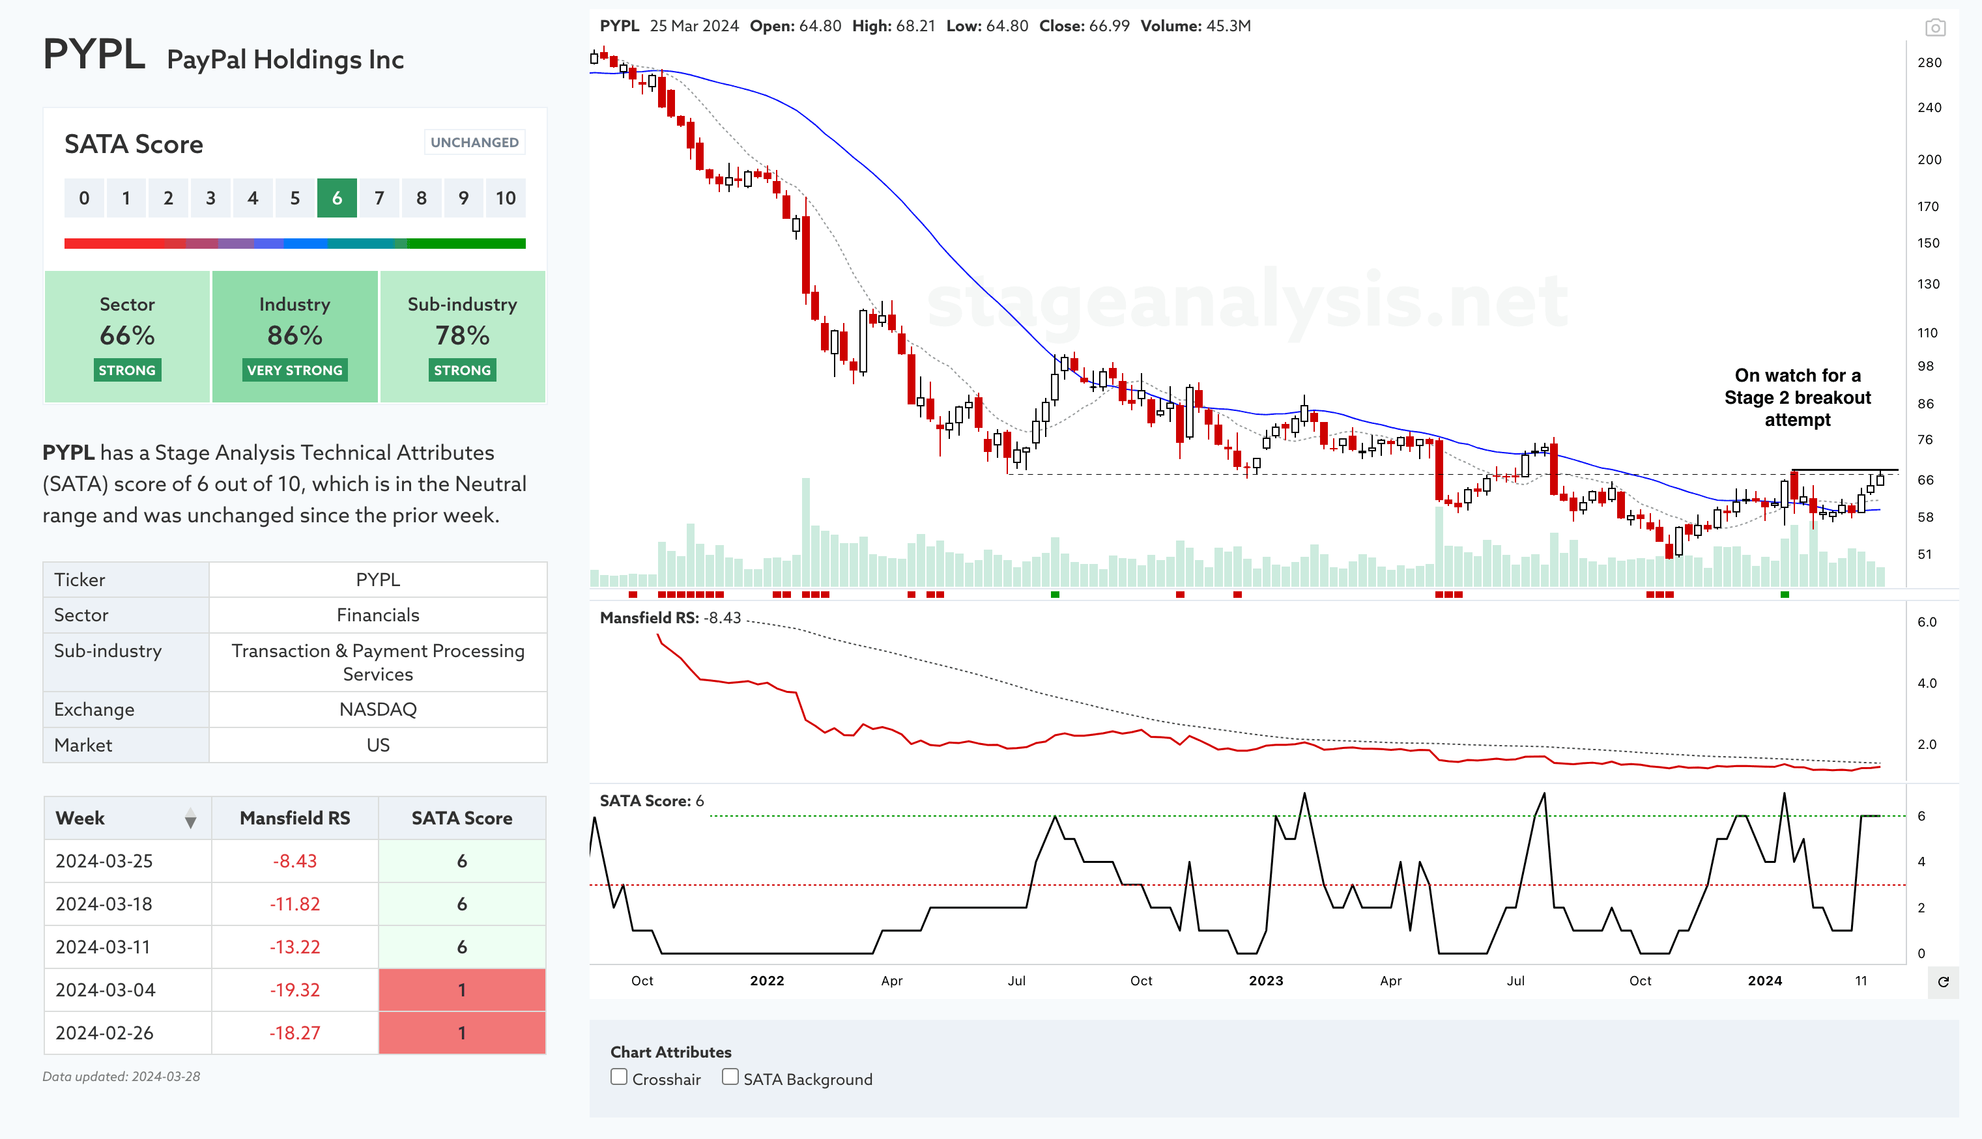This screenshot has height=1139, width=1982.
Task: Open the Industry 86% VERY STRONG card
Action: click(295, 337)
